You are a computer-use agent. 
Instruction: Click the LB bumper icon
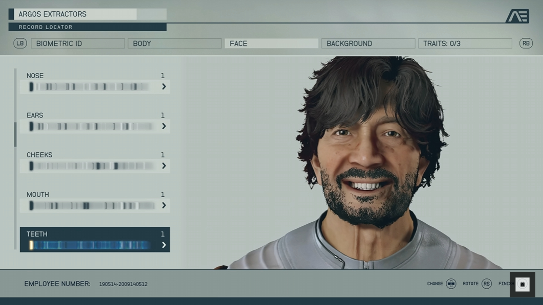tap(20, 43)
